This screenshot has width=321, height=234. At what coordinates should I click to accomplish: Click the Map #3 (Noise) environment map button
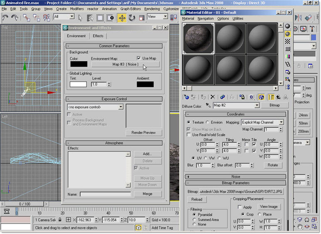point(125,65)
